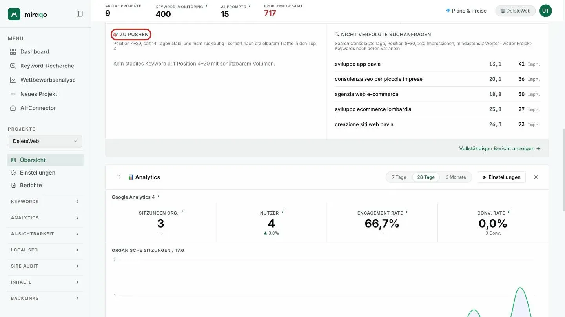Click the drag handle of the Analytics widget
565x317 pixels.
click(x=118, y=177)
